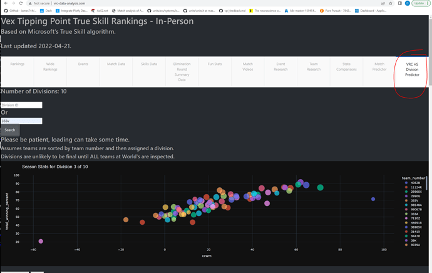Viewport: 432px width, 273px height.
Task: Click the green Update button
Action: pyautogui.click(x=421, y=3)
